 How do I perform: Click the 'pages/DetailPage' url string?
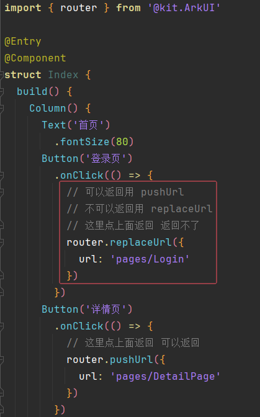click(165, 376)
